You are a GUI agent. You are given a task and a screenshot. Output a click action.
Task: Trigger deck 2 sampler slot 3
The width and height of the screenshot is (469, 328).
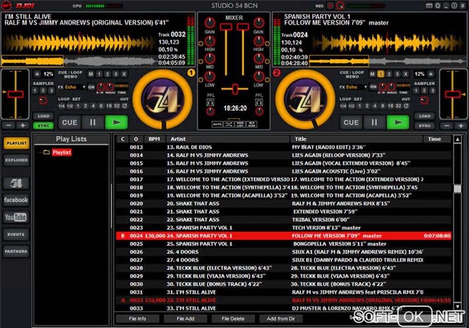pyautogui.click(x=433, y=90)
